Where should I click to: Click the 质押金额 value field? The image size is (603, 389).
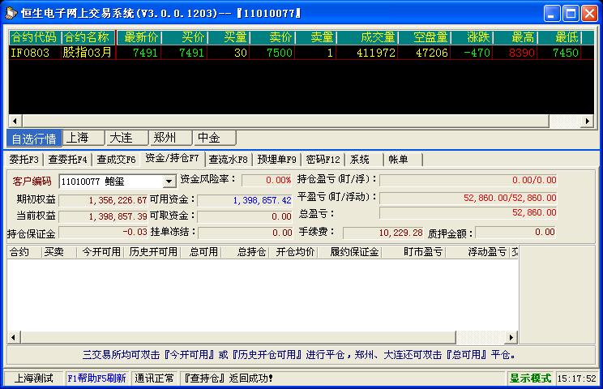click(516, 232)
